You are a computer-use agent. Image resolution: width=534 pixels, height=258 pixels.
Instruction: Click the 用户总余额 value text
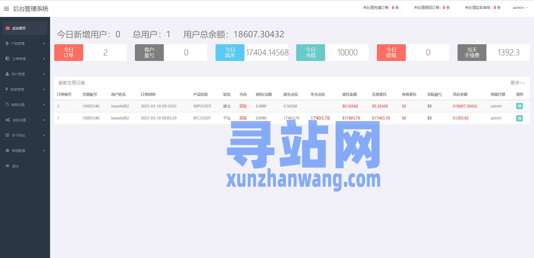click(x=259, y=34)
